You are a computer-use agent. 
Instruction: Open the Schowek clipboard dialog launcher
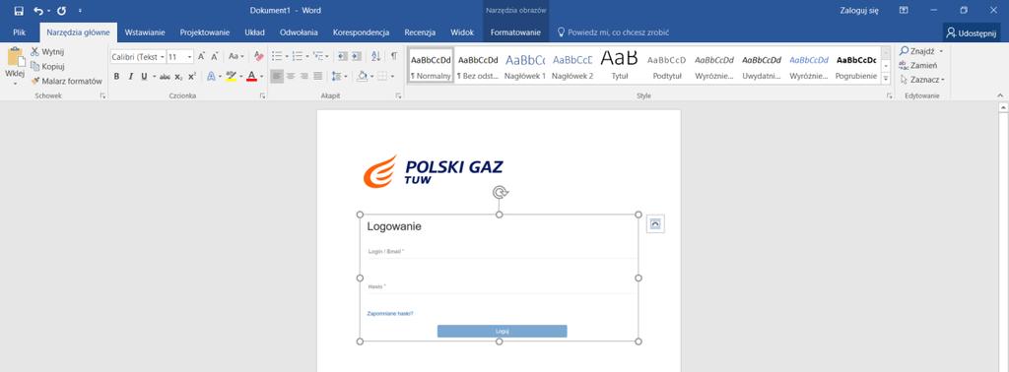tap(102, 95)
